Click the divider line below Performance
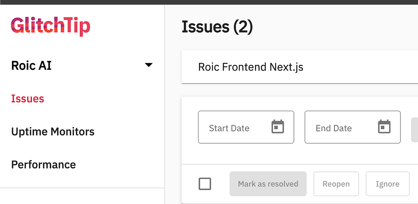 point(82,188)
